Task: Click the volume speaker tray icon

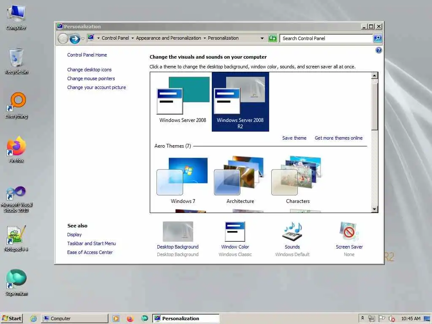Action: click(x=391, y=319)
